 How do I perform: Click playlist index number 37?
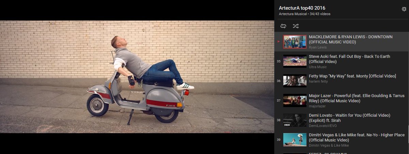[279, 101]
